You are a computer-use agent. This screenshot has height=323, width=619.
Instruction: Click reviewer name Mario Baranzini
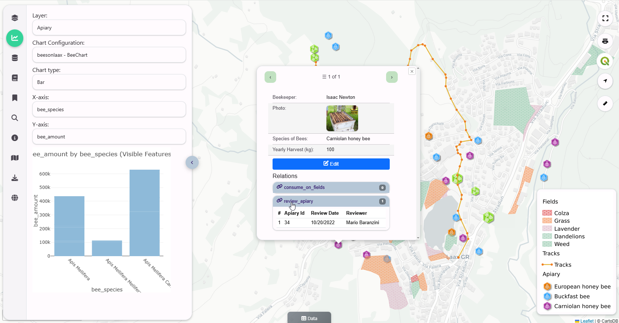(362, 222)
